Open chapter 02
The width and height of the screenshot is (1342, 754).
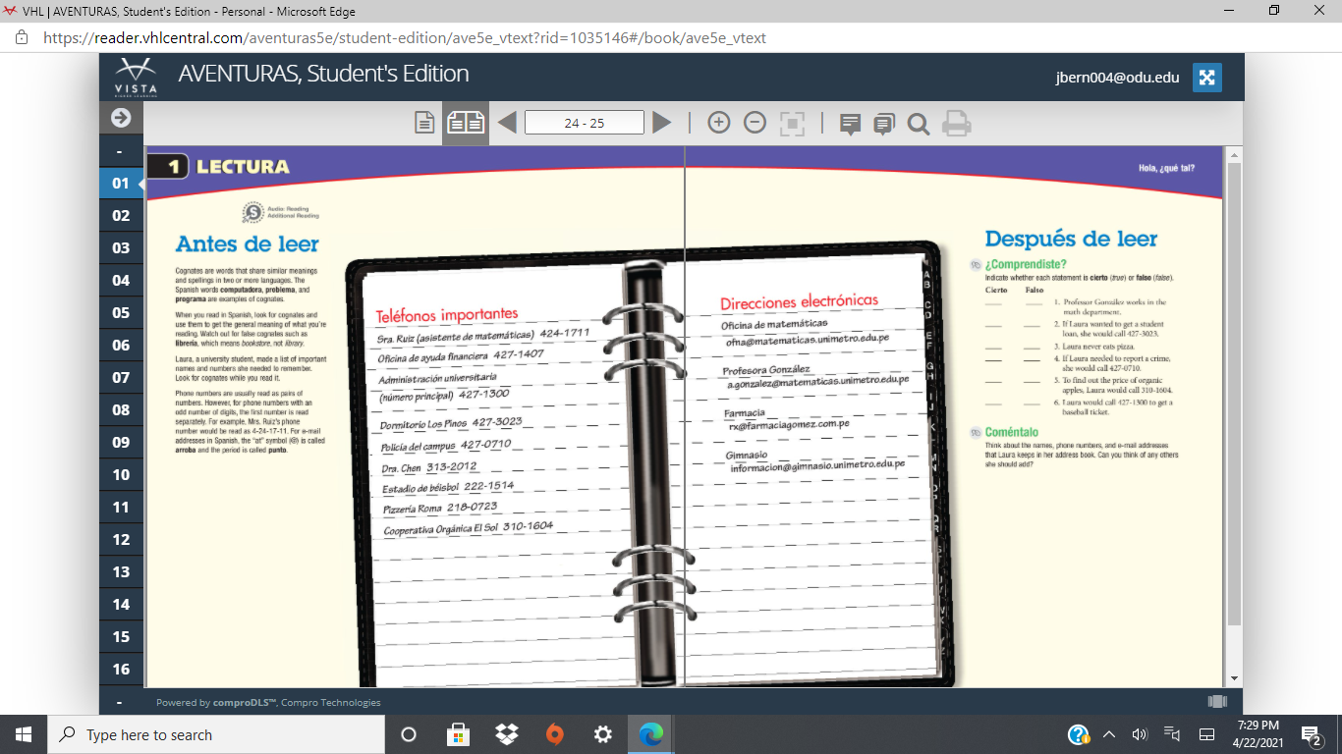pos(121,216)
